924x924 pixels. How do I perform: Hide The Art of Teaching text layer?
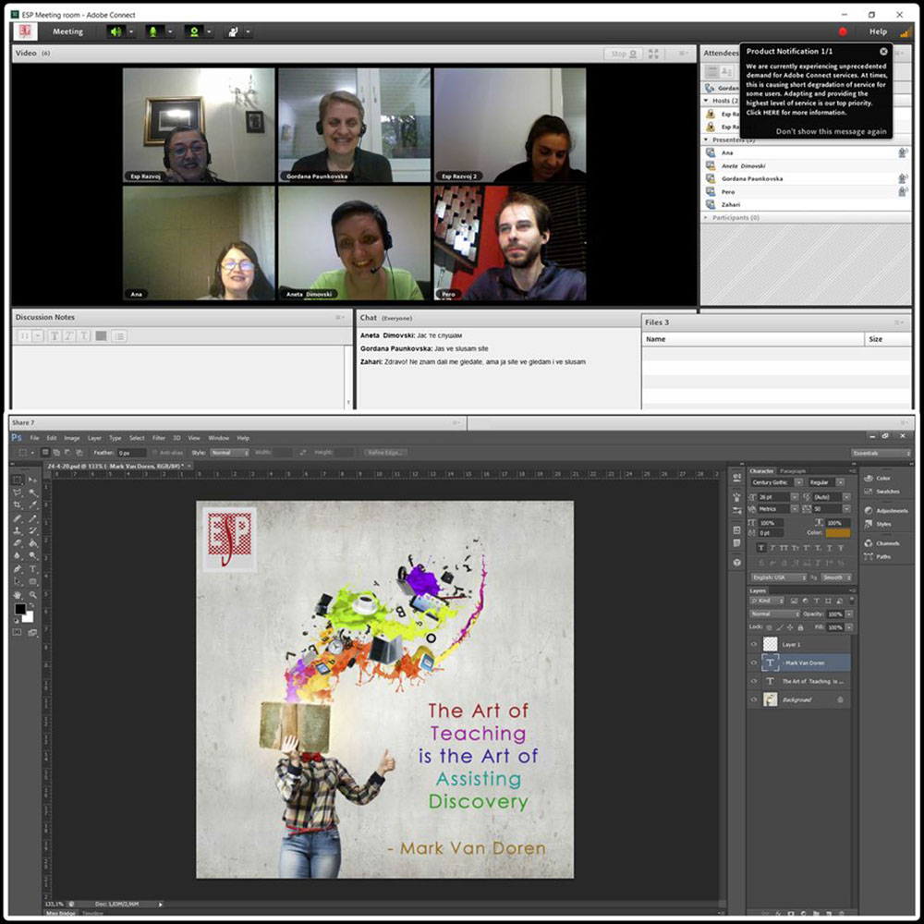pos(754,681)
